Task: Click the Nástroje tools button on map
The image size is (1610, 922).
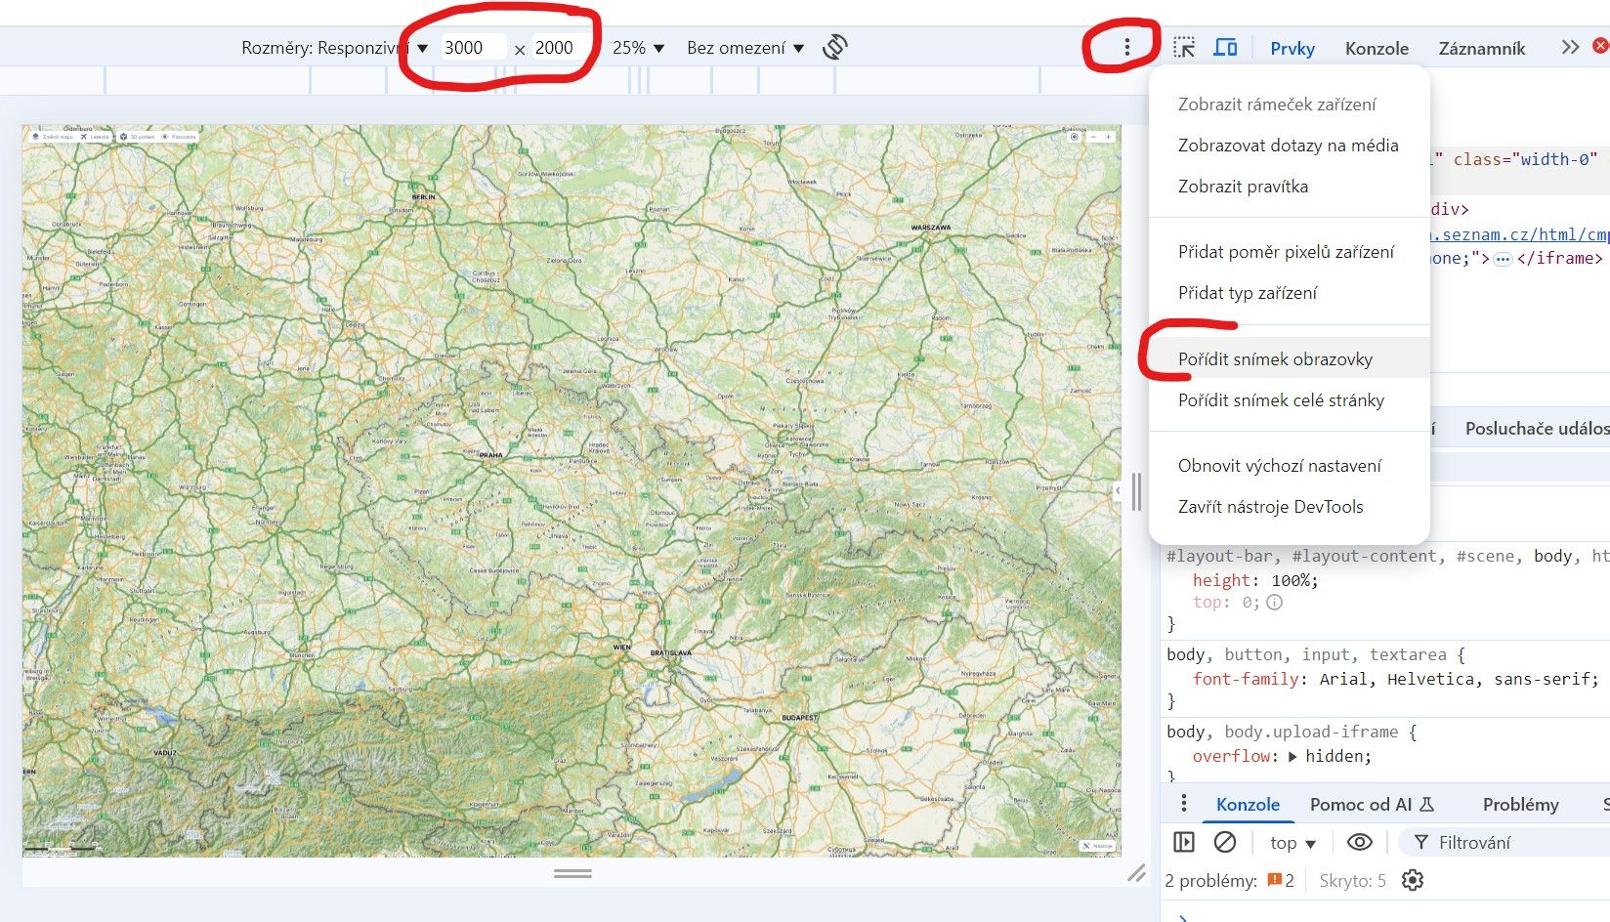Action: (1098, 846)
